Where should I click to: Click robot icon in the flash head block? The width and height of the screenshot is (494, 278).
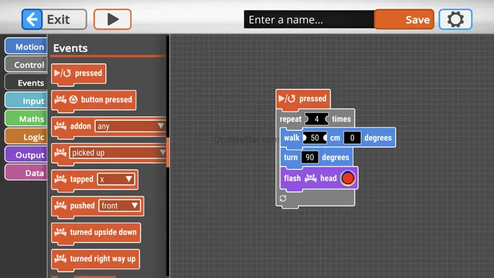point(310,179)
